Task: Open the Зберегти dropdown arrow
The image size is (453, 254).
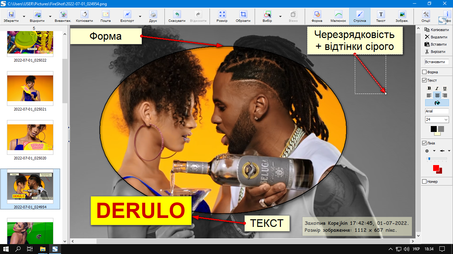Action: [24, 16]
